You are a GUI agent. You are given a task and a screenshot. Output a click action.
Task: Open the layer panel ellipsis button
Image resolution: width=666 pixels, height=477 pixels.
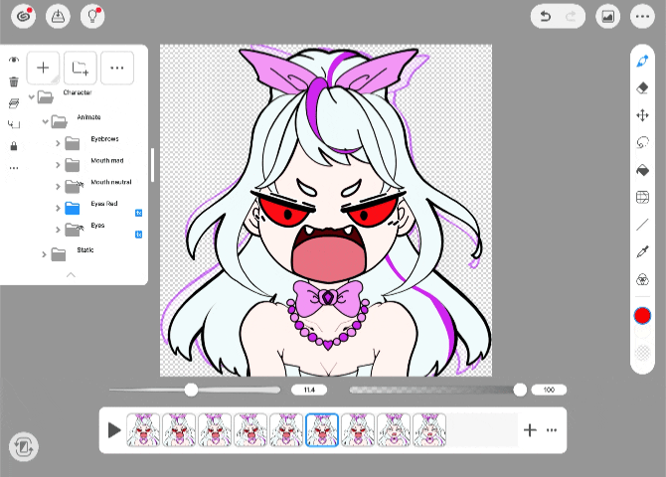117,68
